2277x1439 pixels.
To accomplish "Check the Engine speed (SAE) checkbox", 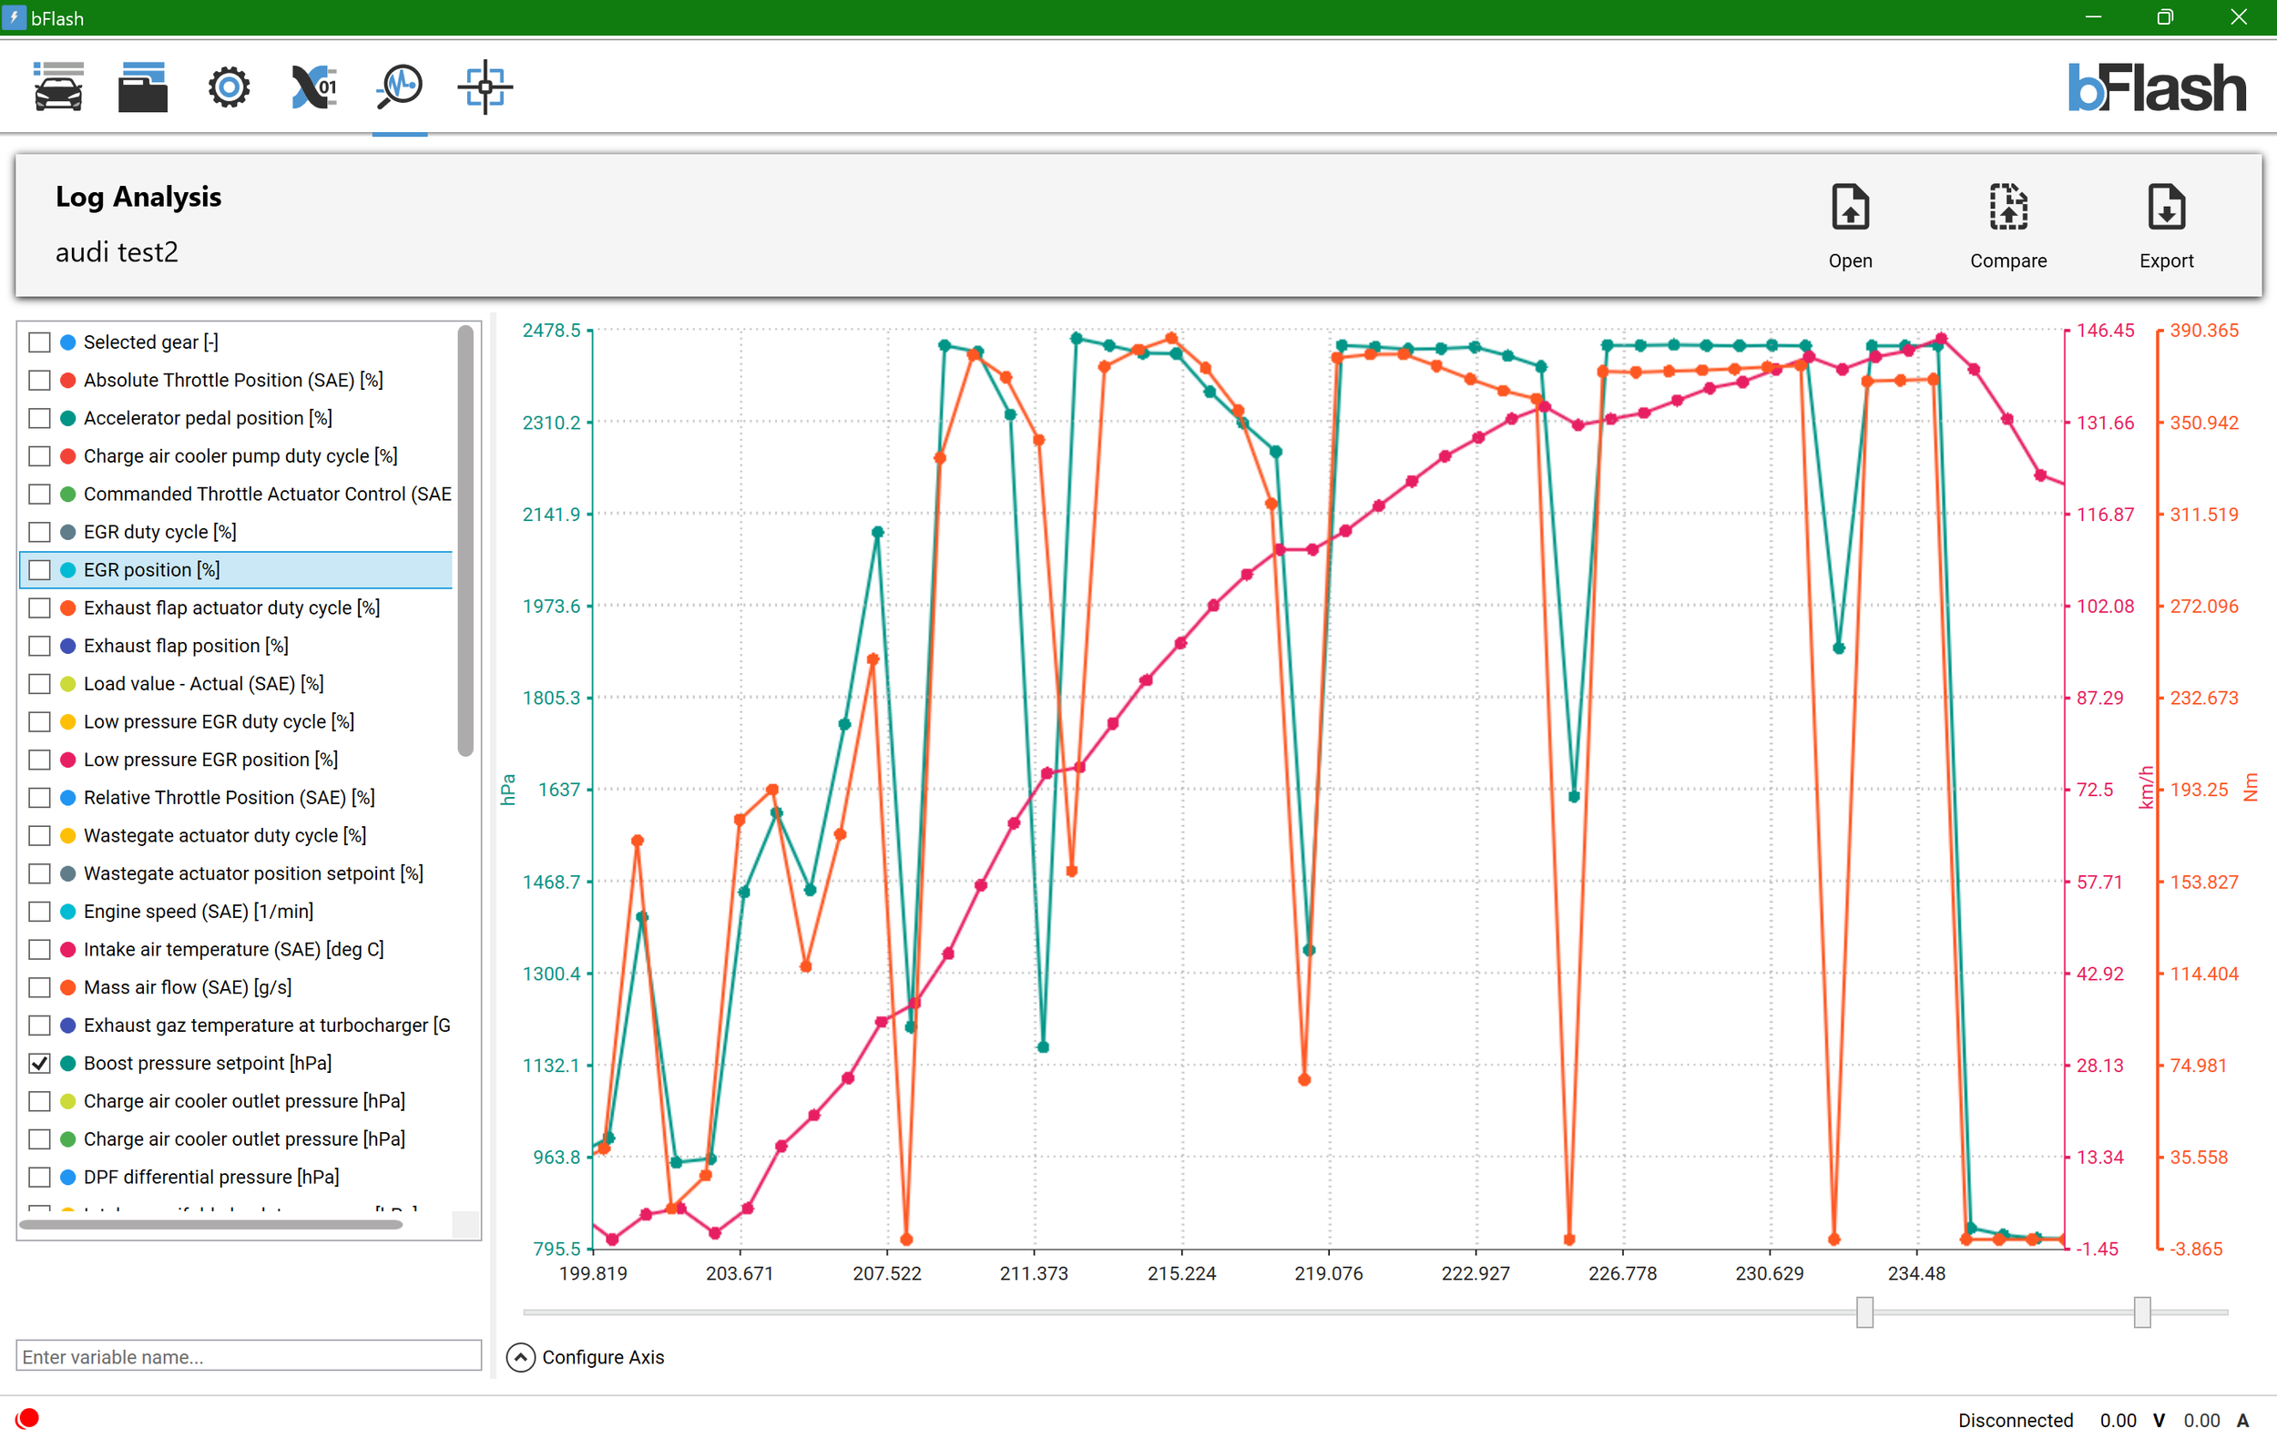I will tap(39, 911).
